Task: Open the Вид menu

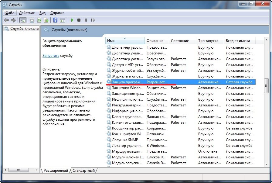Action: pos(42,13)
